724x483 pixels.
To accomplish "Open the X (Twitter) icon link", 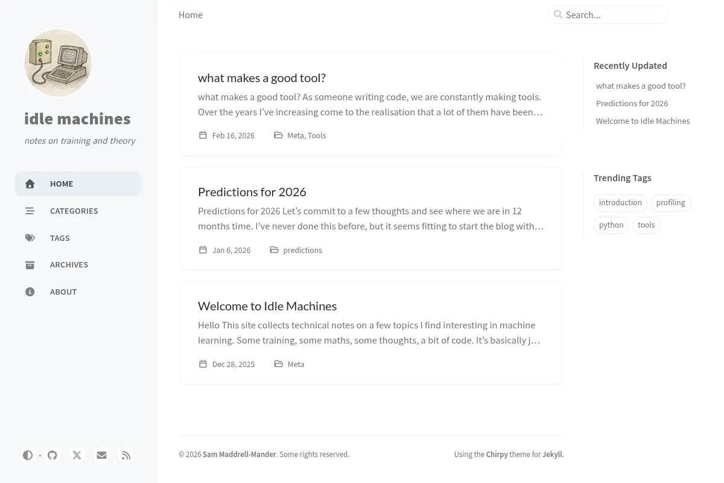I will coord(77,455).
